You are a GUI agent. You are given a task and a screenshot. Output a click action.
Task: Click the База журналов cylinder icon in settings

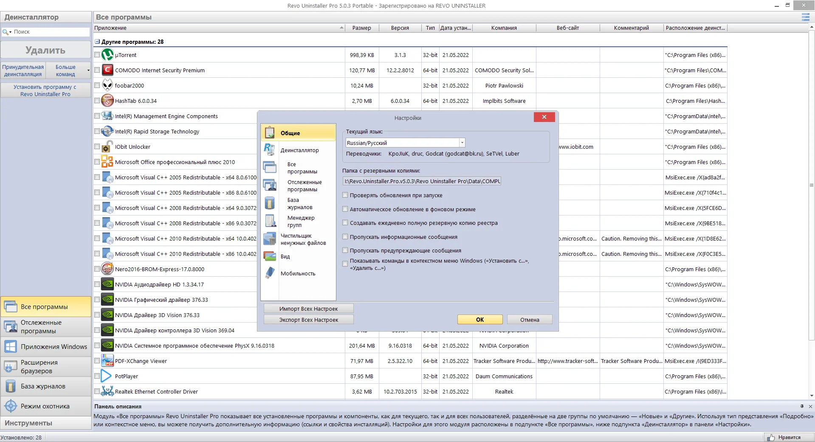(270, 203)
